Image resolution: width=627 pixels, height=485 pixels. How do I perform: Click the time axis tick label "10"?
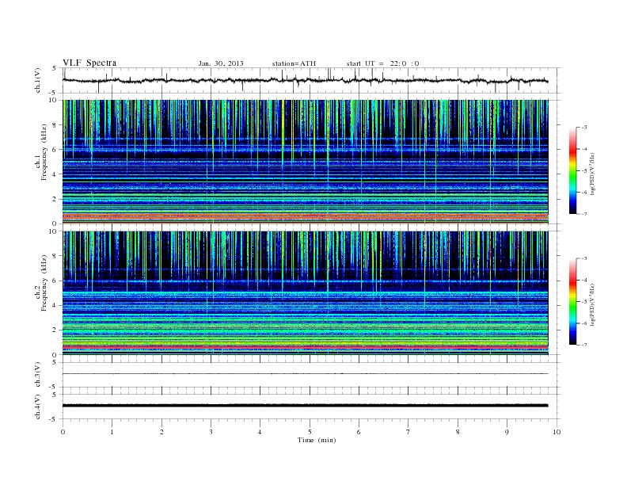tap(557, 432)
